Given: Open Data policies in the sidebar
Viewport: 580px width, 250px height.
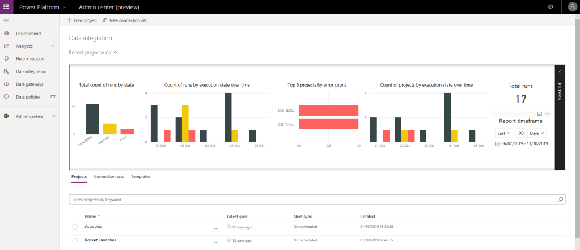Looking at the screenshot, I should point(28,97).
